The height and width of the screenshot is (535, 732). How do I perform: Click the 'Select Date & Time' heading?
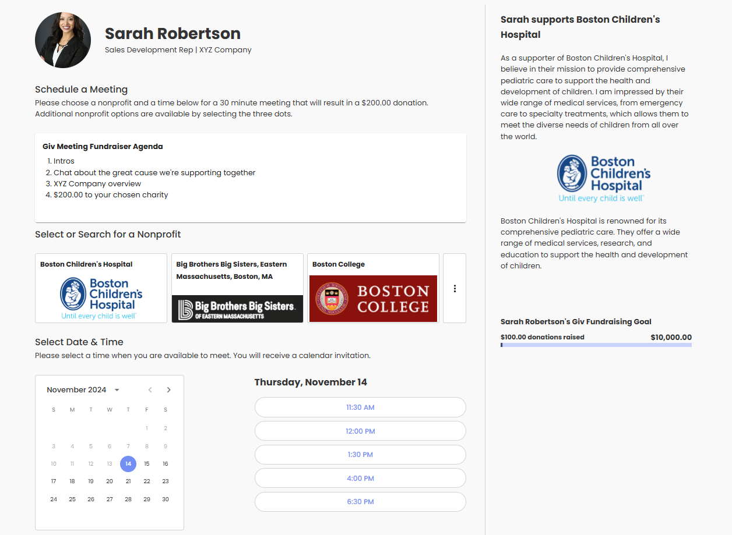tap(79, 342)
